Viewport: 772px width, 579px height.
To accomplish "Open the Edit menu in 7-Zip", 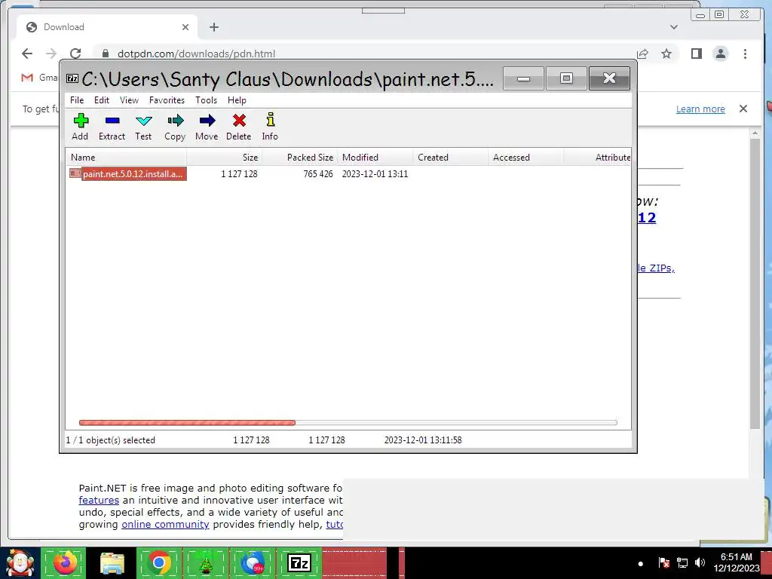I will coord(102,100).
